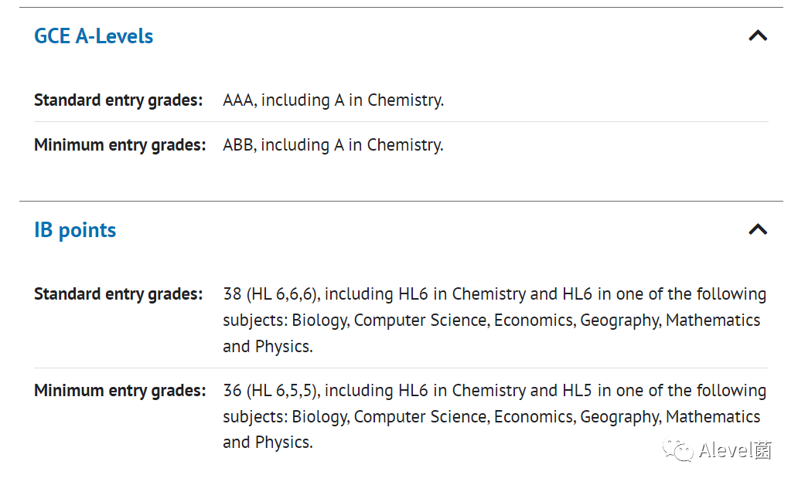Click the IB points heading
The width and height of the screenshot is (798, 485).
(x=75, y=230)
